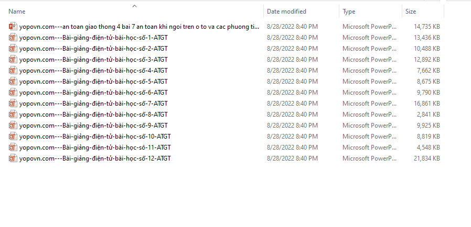Select the bài-học-số-6-ATGT file name

click(93, 92)
